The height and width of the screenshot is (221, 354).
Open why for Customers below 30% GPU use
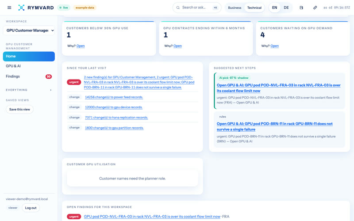tap(81, 46)
